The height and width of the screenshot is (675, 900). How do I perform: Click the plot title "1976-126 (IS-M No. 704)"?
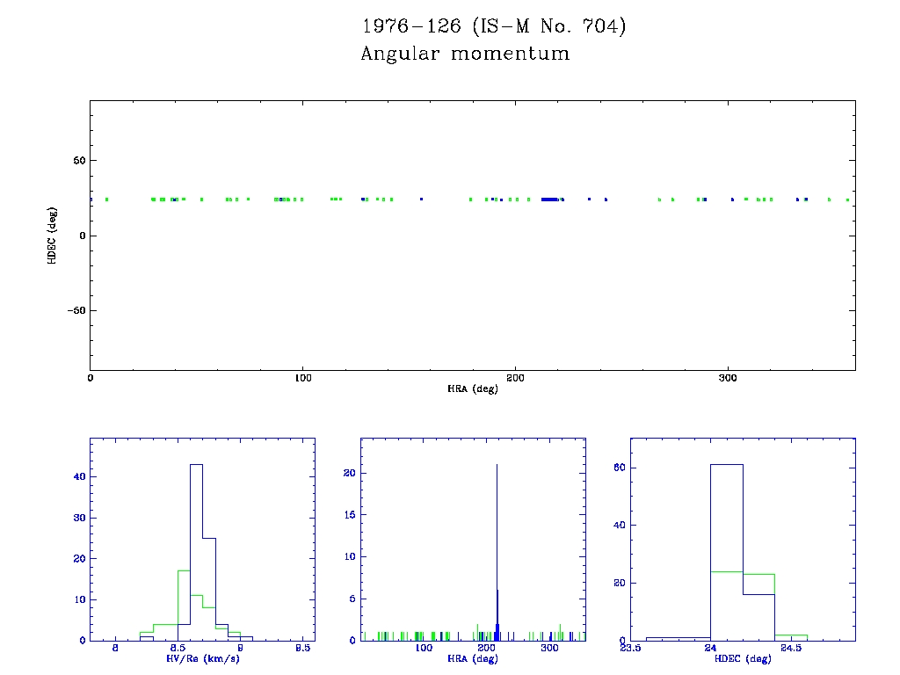[x=494, y=26]
